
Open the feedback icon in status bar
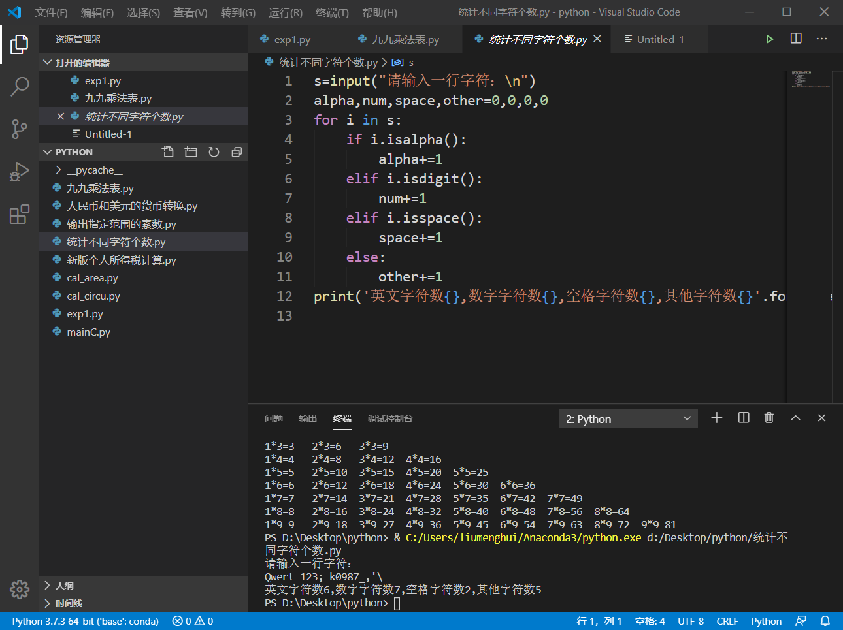[x=801, y=621]
